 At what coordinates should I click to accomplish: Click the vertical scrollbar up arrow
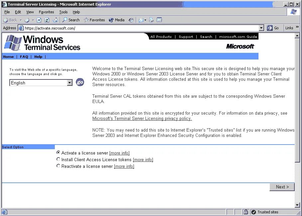(x=297, y=36)
